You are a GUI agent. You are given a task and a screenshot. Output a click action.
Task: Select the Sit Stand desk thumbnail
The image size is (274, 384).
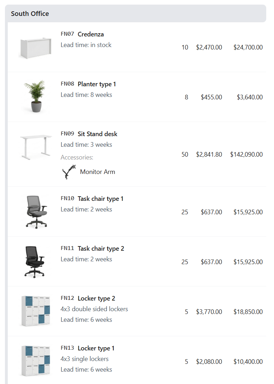point(35,147)
